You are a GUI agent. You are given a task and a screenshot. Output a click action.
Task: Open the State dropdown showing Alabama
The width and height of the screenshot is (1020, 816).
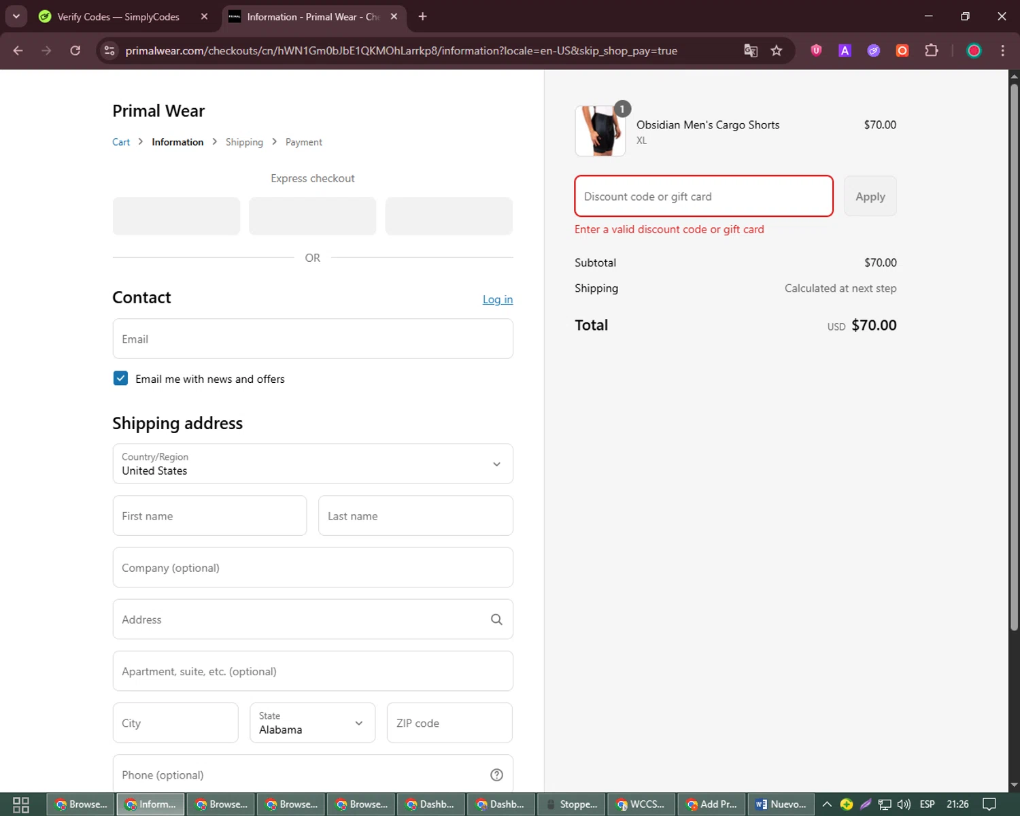coord(312,723)
